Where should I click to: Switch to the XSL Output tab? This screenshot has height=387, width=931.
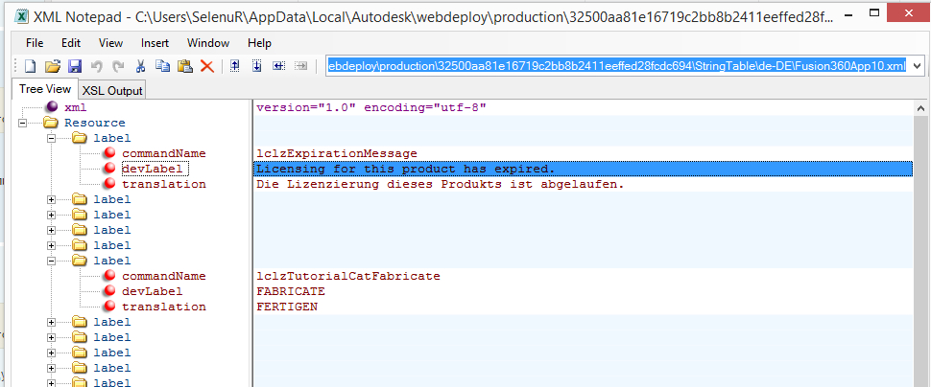click(x=111, y=90)
